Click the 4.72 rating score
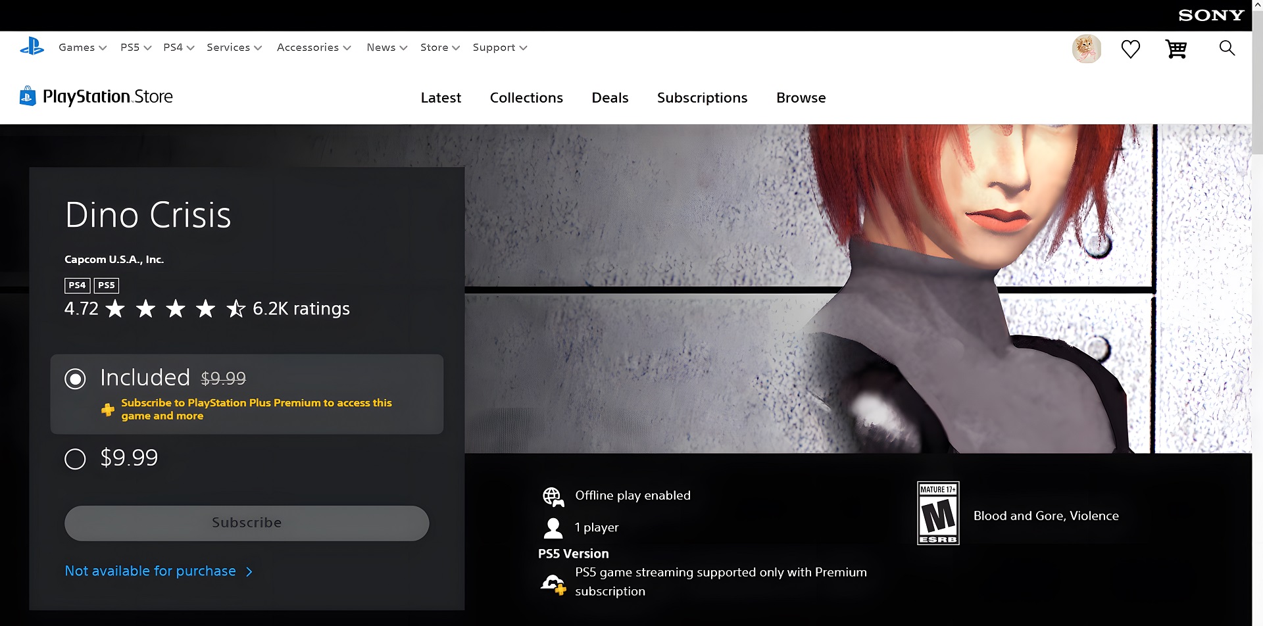This screenshot has height=626, width=1263. [82, 308]
